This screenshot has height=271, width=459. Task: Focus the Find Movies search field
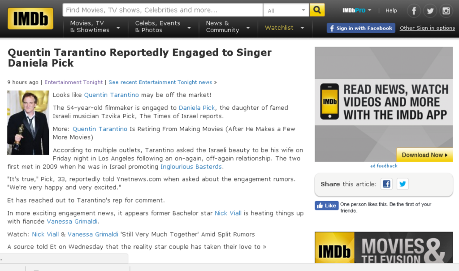(x=163, y=10)
